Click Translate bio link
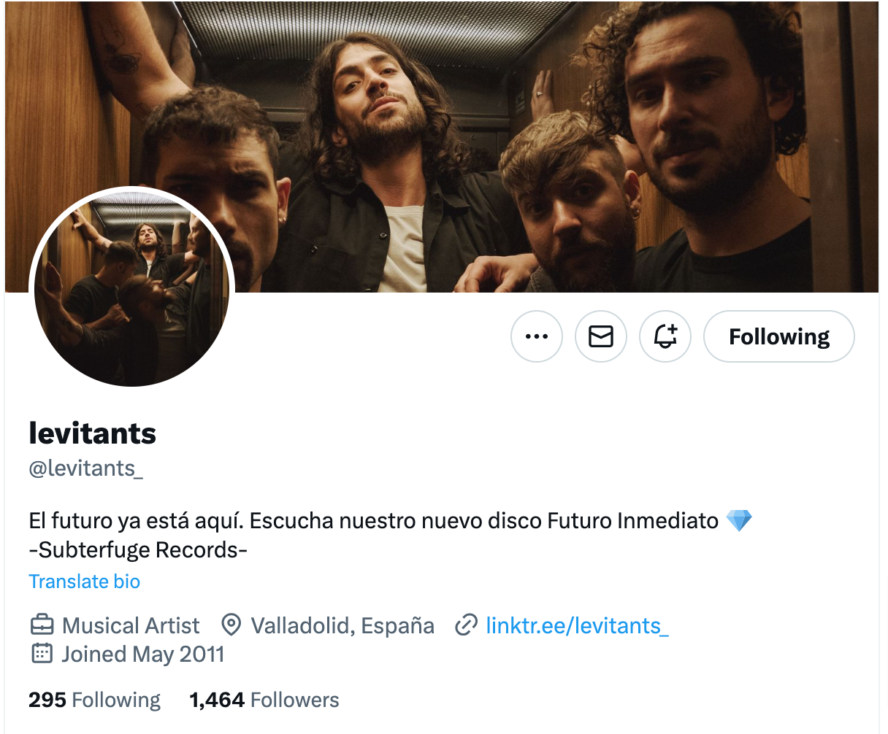The image size is (888, 734). point(85,582)
